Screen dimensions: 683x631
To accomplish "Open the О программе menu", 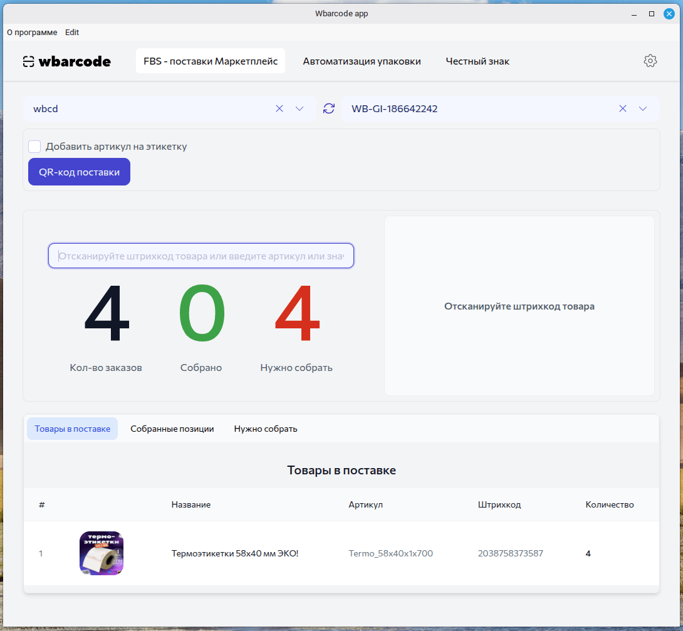I will [x=31, y=32].
